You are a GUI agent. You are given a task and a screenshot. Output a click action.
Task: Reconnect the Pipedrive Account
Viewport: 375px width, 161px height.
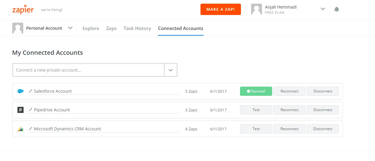(289, 110)
